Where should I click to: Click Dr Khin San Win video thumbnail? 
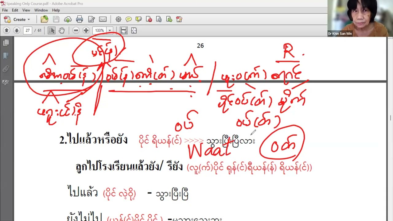[x=360, y=18]
